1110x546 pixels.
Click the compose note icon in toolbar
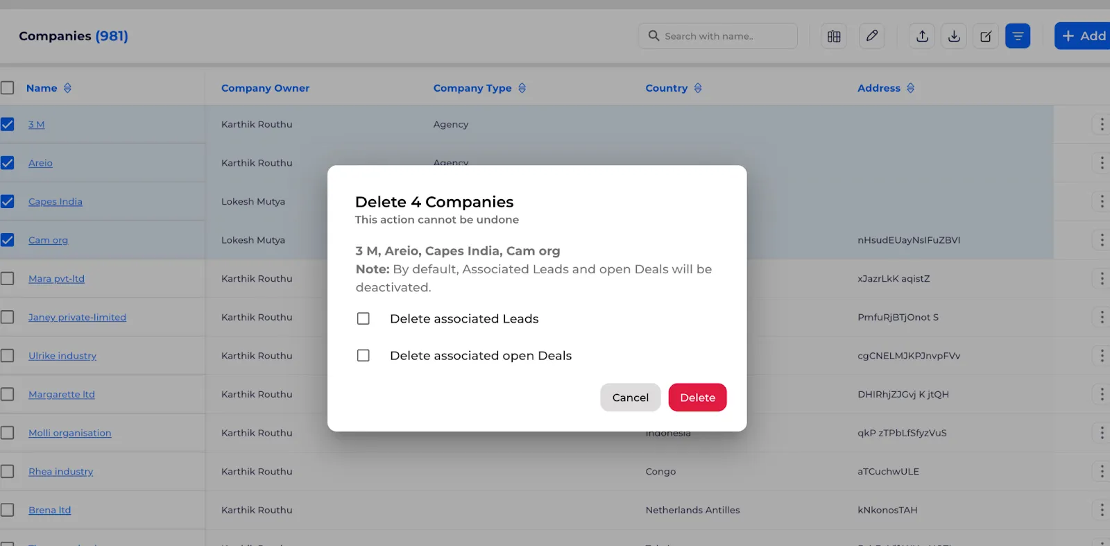pyautogui.click(x=986, y=36)
